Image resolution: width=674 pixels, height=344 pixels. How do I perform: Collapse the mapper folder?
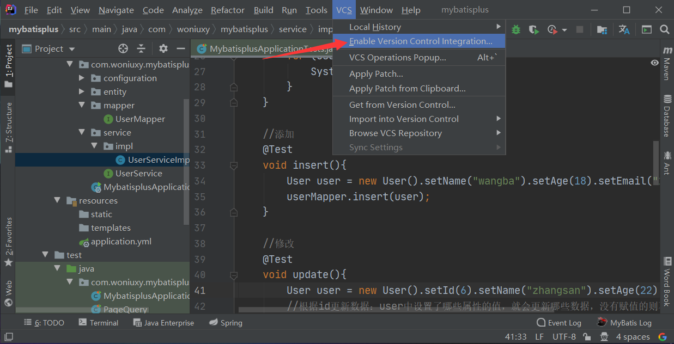(x=82, y=105)
